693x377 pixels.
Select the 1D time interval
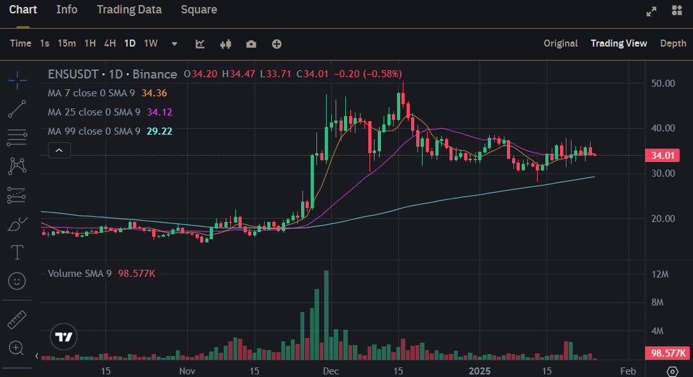coord(130,43)
